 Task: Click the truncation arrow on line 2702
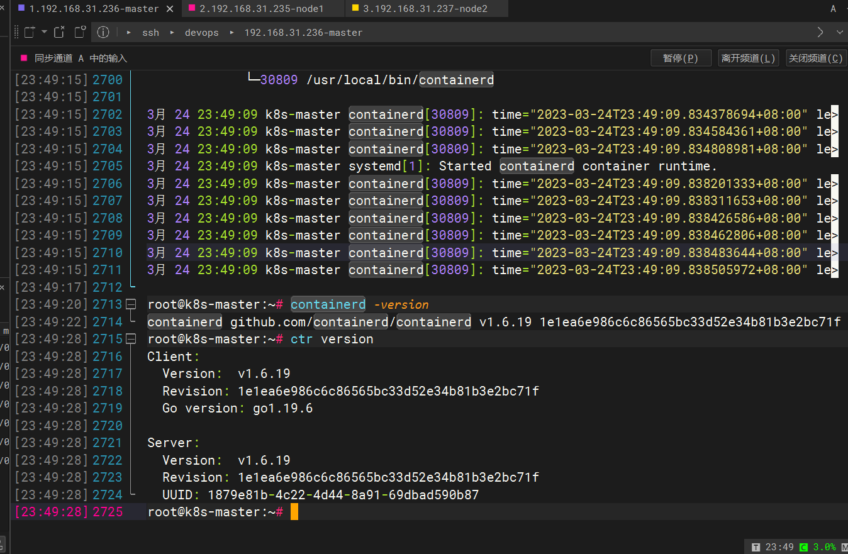pos(835,114)
